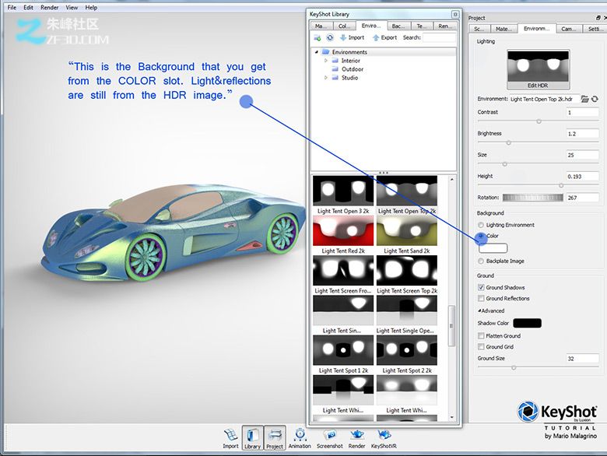
Task: Browse for environment file with folder icon
Action: (x=584, y=99)
